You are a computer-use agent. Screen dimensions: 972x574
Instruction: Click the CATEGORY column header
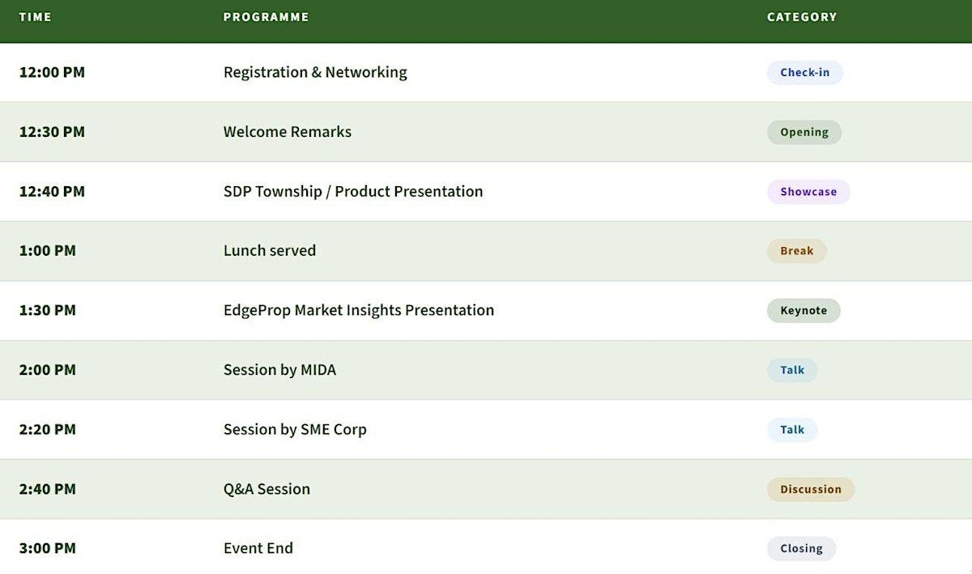(x=802, y=17)
